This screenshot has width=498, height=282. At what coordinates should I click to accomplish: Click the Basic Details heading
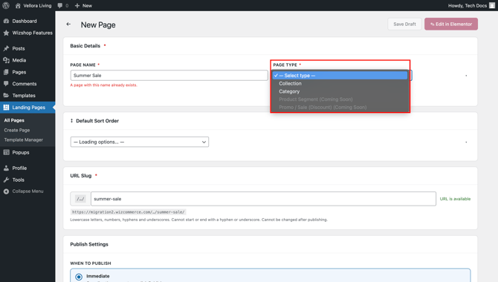click(85, 46)
